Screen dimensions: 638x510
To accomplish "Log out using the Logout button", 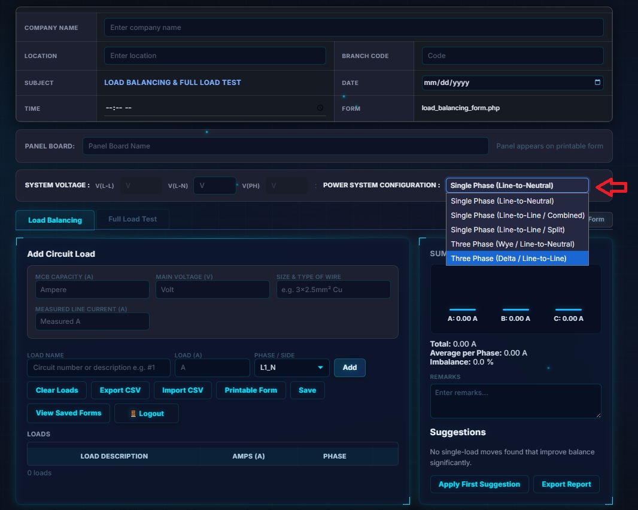I will (147, 414).
